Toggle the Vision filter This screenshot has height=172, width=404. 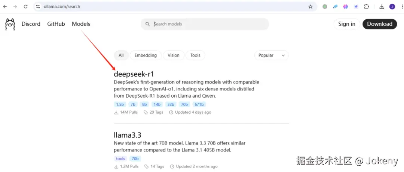(174, 55)
